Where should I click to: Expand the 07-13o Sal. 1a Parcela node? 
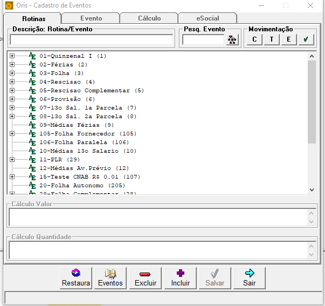pyautogui.click(x=12, y=108)
